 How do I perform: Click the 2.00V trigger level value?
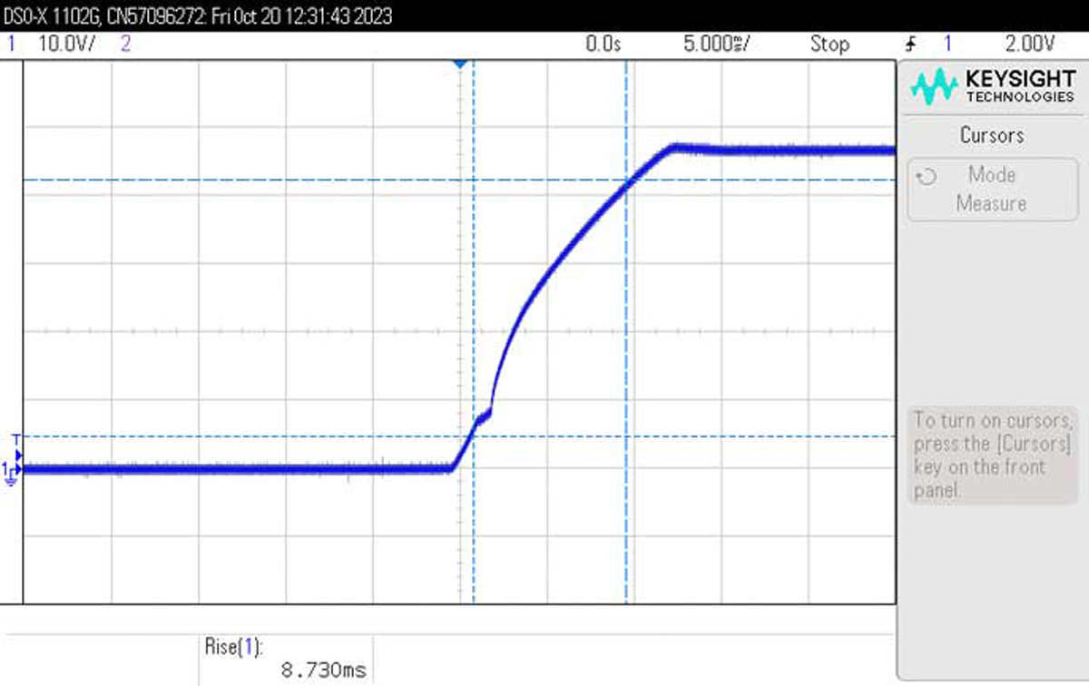pos(1030,44)
